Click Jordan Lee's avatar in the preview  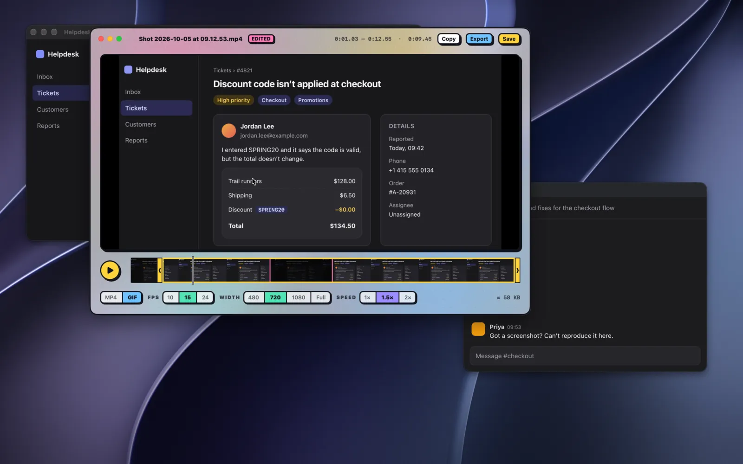tap(228, 131)
